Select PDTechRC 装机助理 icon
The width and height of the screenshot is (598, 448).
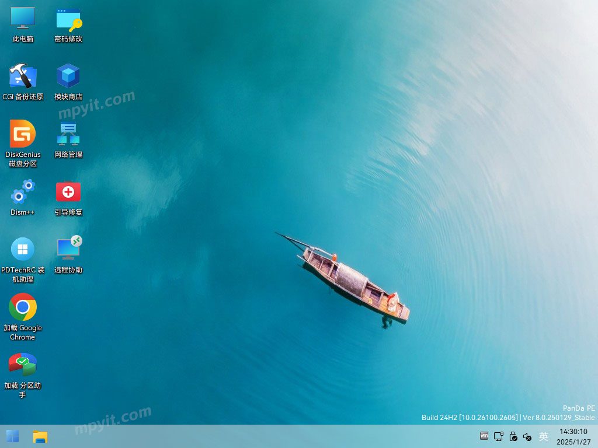coord(23,260)
